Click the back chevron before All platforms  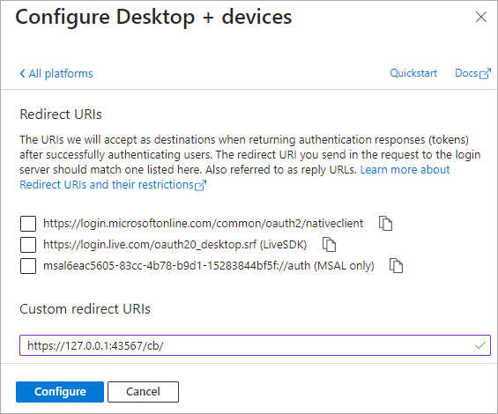coord(22,74)
